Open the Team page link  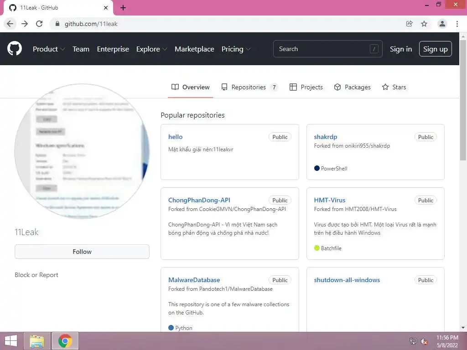click(81, 49)
